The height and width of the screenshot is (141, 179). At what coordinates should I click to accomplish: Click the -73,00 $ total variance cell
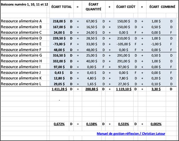(59, 44)
